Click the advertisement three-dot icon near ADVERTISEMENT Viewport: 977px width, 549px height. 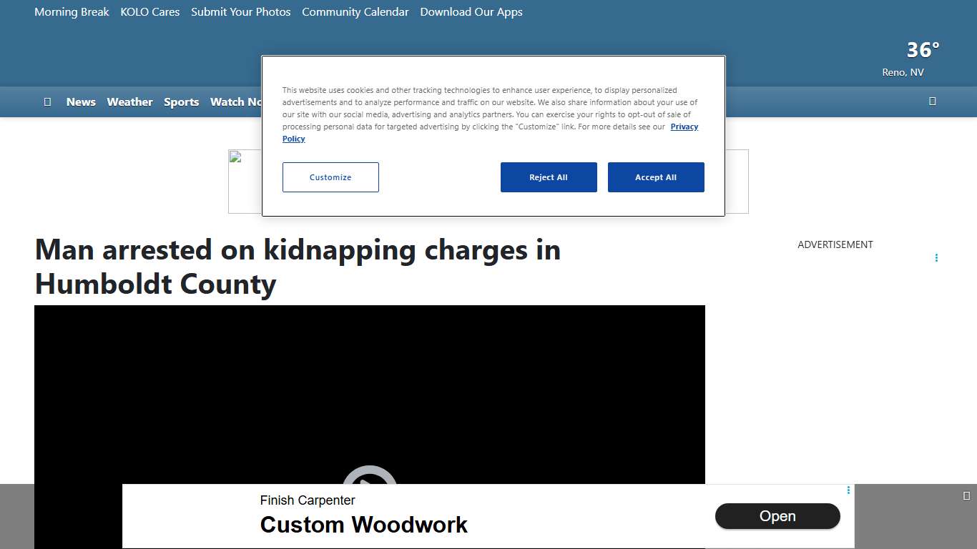tap(936, 257)
